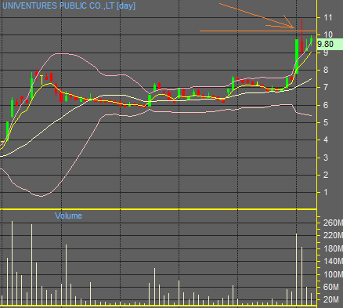The image size is (343, 308).
Task: Click the 20M volume axis label
Action: [331, 299]
